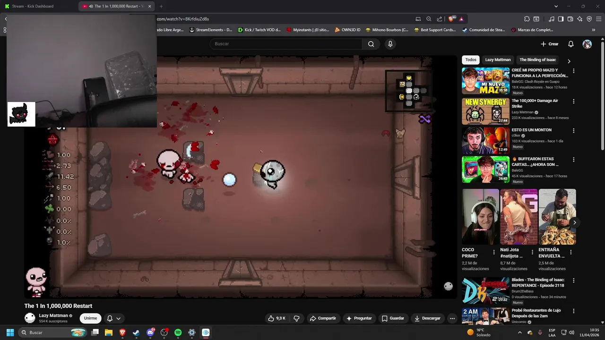The width and height of the screenshot is (605, 340).
Task: Open 'Blades - The Binding of Isaac' thumbnail
Action: pos(485,290)
